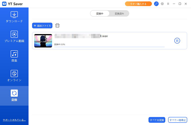Close the YT Saver window
Viewport: 191px width, 125px height.
coord(186,4)
